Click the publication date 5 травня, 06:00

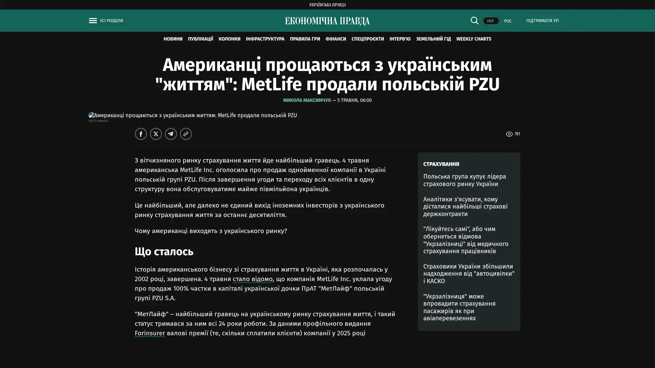pyautogui.click(x=354, y=100)
